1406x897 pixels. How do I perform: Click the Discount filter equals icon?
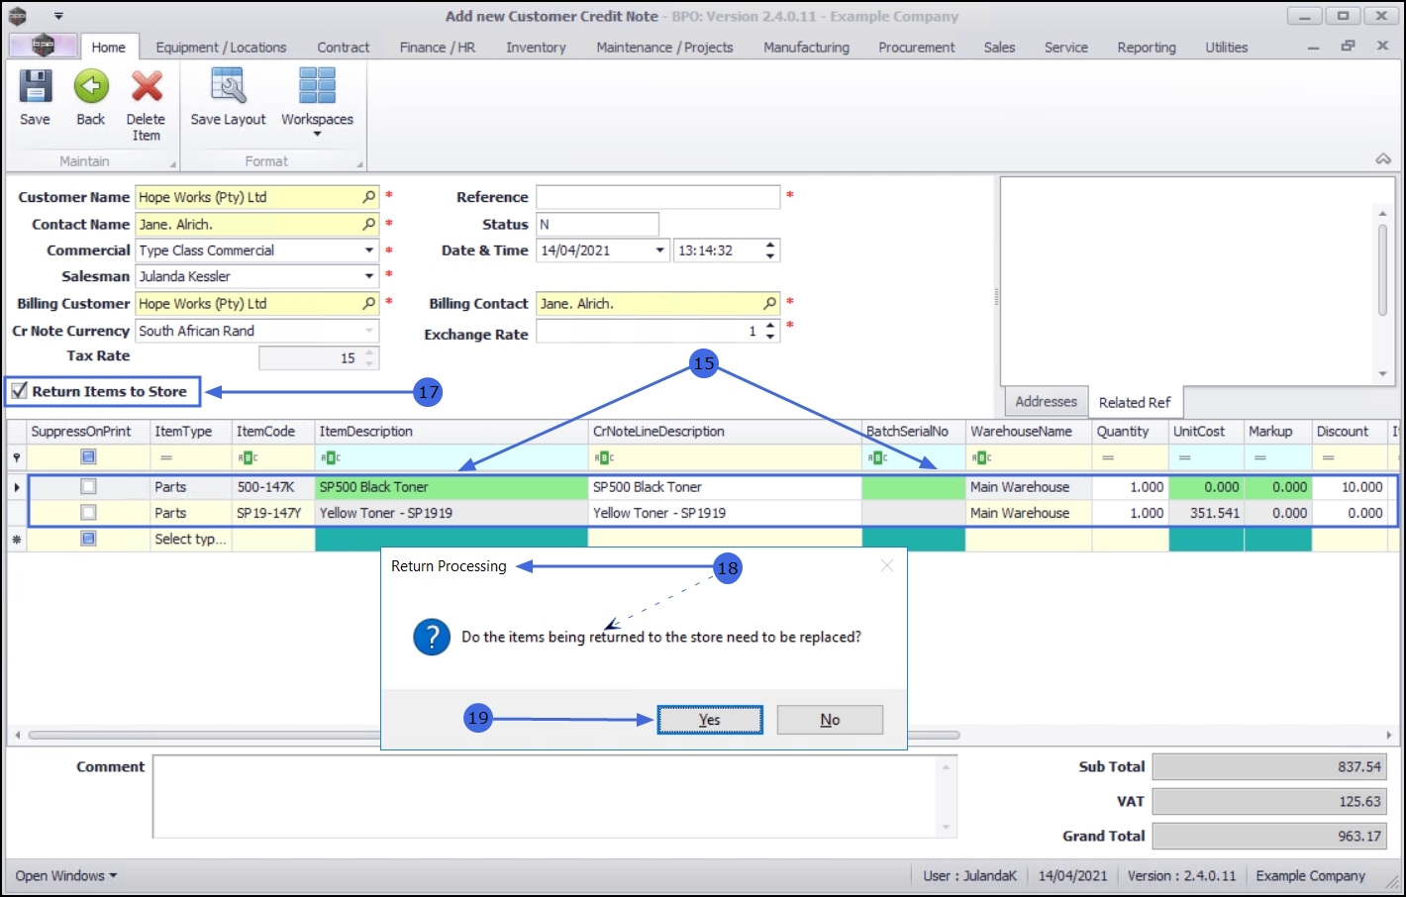click(1328, 457)
